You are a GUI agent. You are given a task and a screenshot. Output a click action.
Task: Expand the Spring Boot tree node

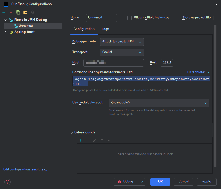[x=6, y=32]
